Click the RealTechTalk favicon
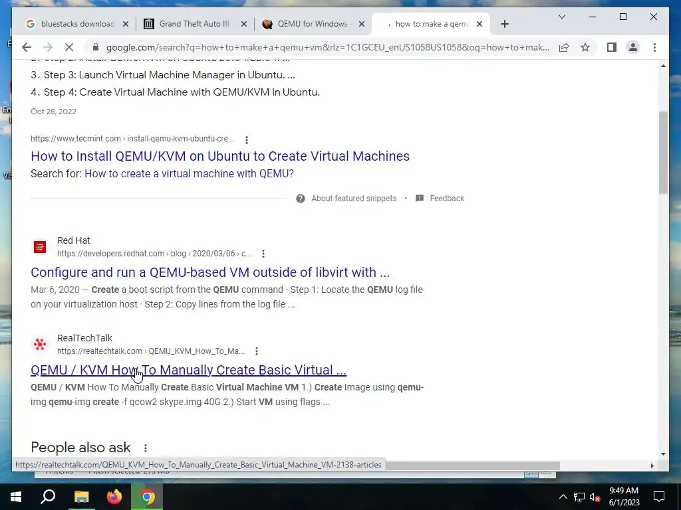The image size is (681, 510). (x=40, y=345)
